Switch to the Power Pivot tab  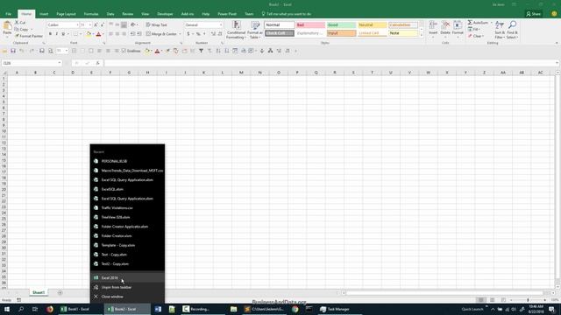[x=227, y=14]
